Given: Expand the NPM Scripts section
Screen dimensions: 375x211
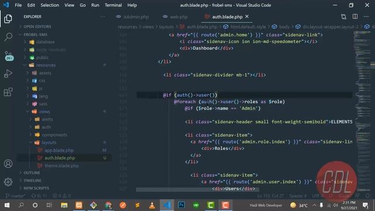Looking at the screenshot, I should click(x=36, y=188).
